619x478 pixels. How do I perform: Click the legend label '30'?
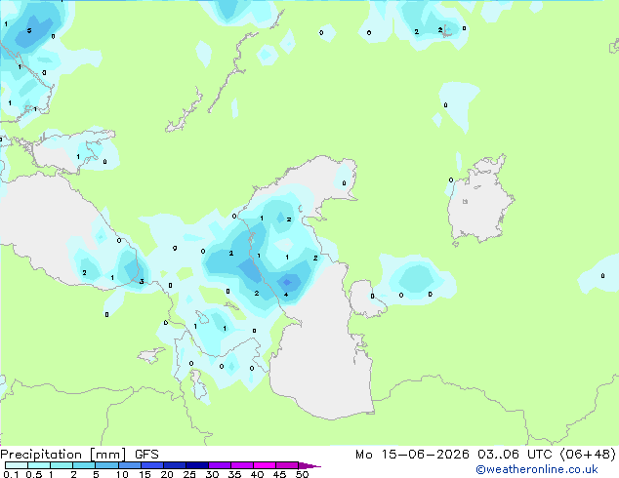(x=213, y=474)
